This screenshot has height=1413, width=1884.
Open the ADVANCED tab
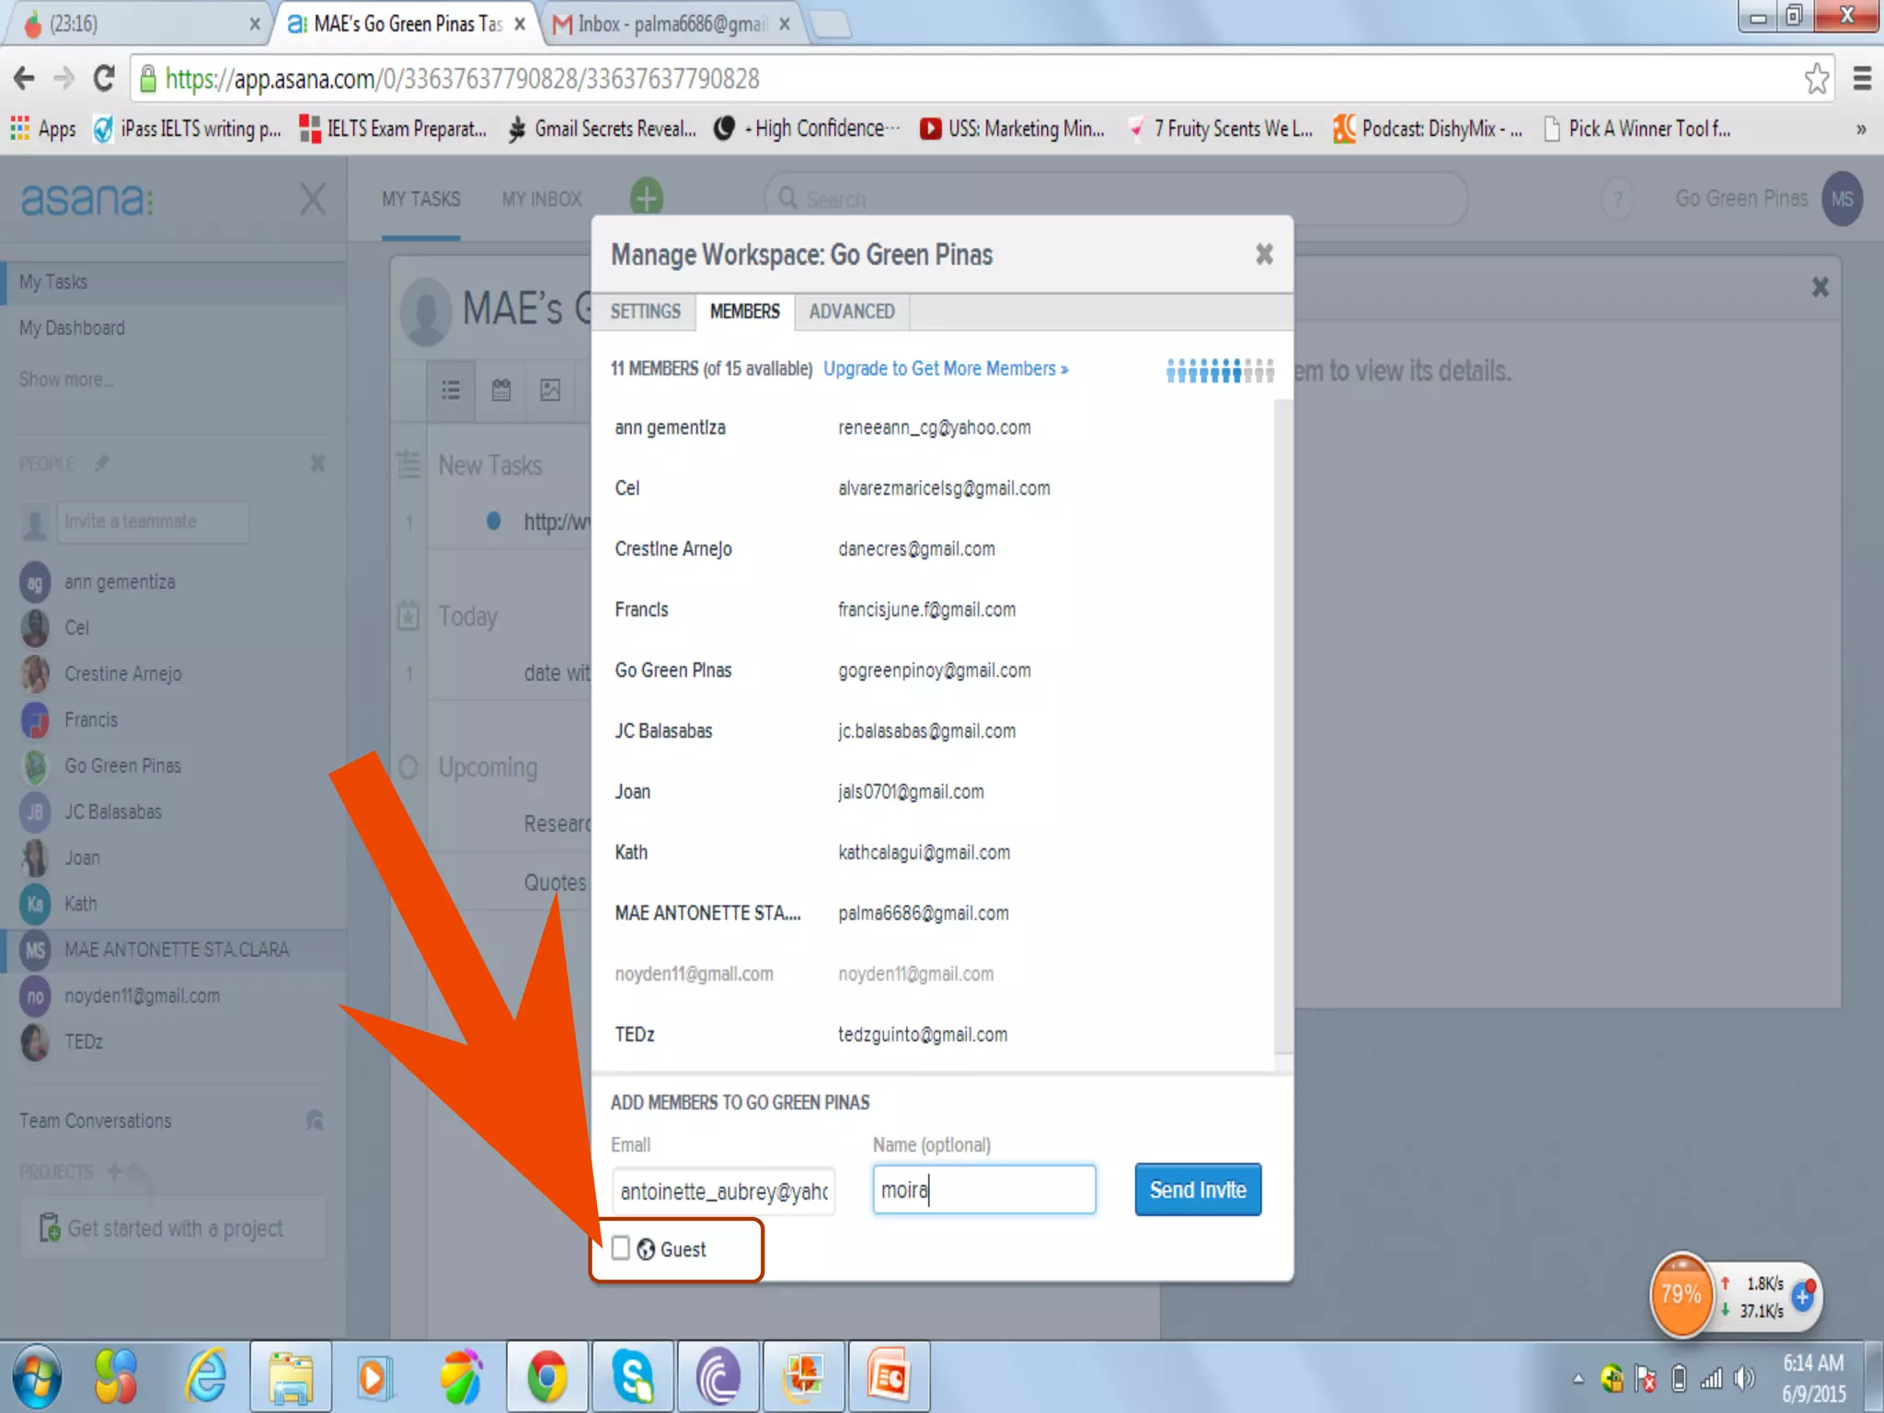coord(851,312)
